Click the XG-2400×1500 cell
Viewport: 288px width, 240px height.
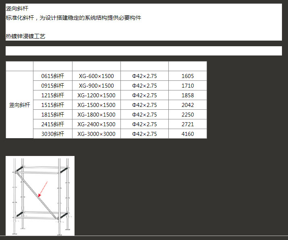pyautogui.click(x=96, y=124)
